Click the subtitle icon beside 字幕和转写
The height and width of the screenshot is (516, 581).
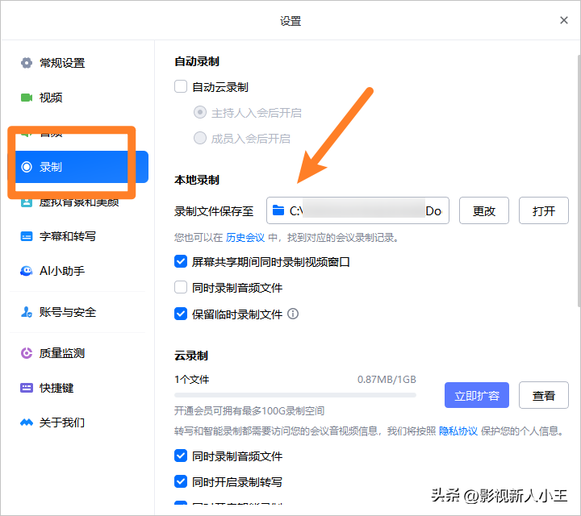point(27,236)
